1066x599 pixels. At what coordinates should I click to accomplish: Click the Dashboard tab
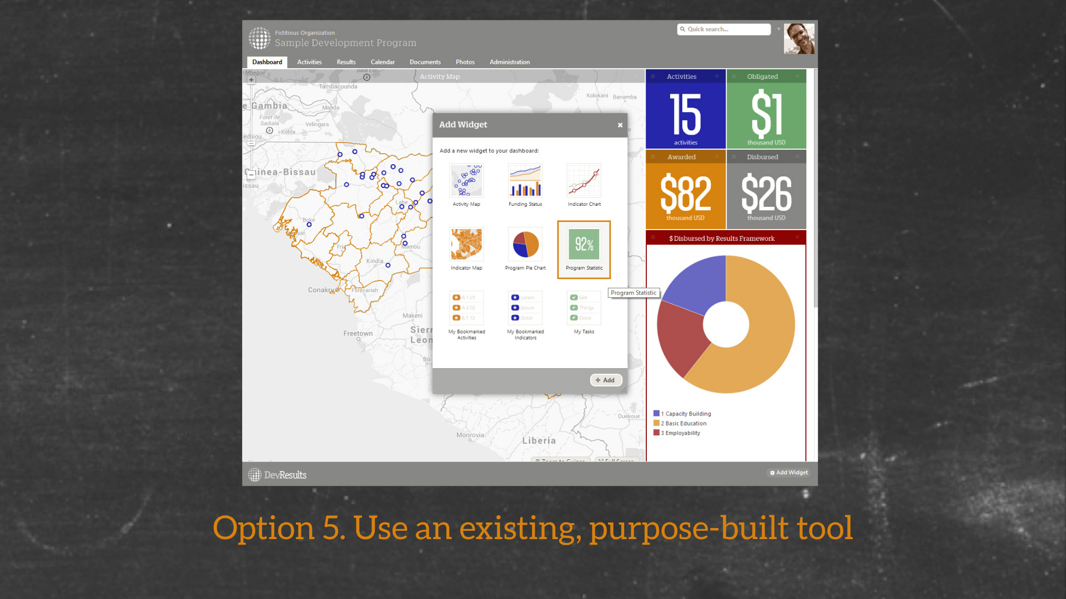[268, 62]
